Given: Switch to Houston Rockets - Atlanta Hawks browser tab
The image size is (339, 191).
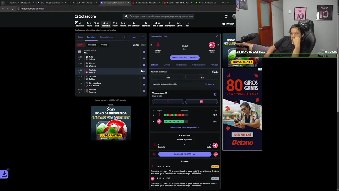Looking at the screenshot, I should 146,3.
